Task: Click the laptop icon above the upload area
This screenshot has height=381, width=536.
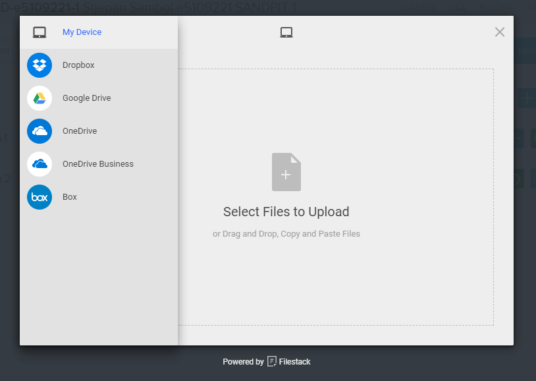Action: tap(286, 32)
